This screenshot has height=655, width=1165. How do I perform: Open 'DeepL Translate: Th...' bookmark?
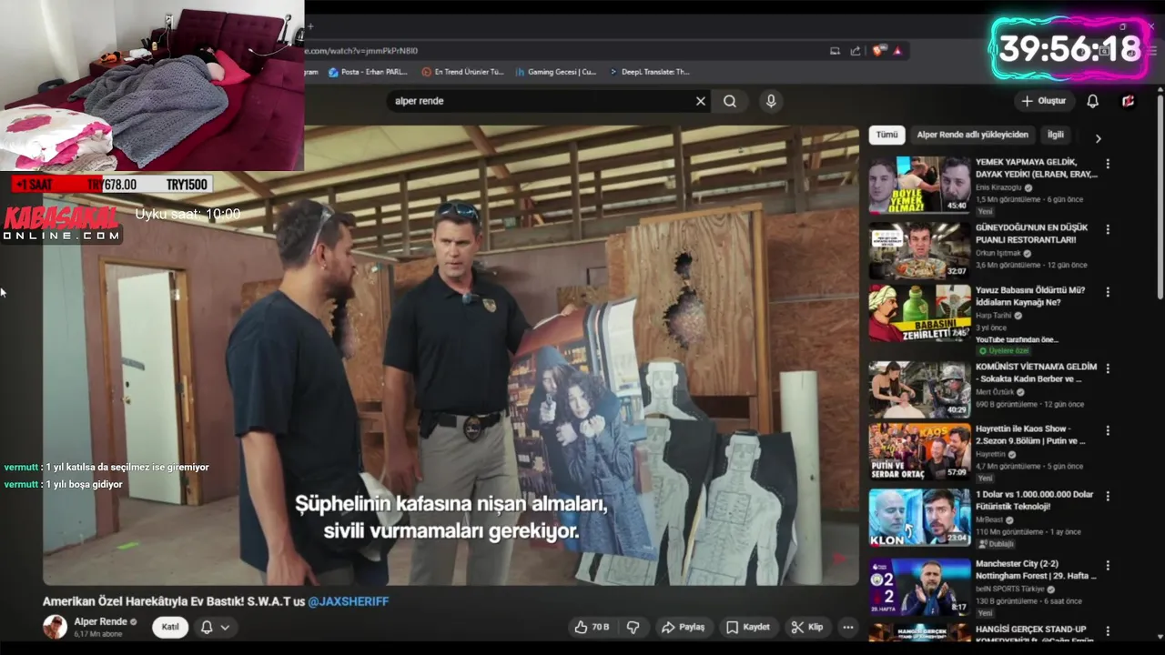click(x=649, y=72)
